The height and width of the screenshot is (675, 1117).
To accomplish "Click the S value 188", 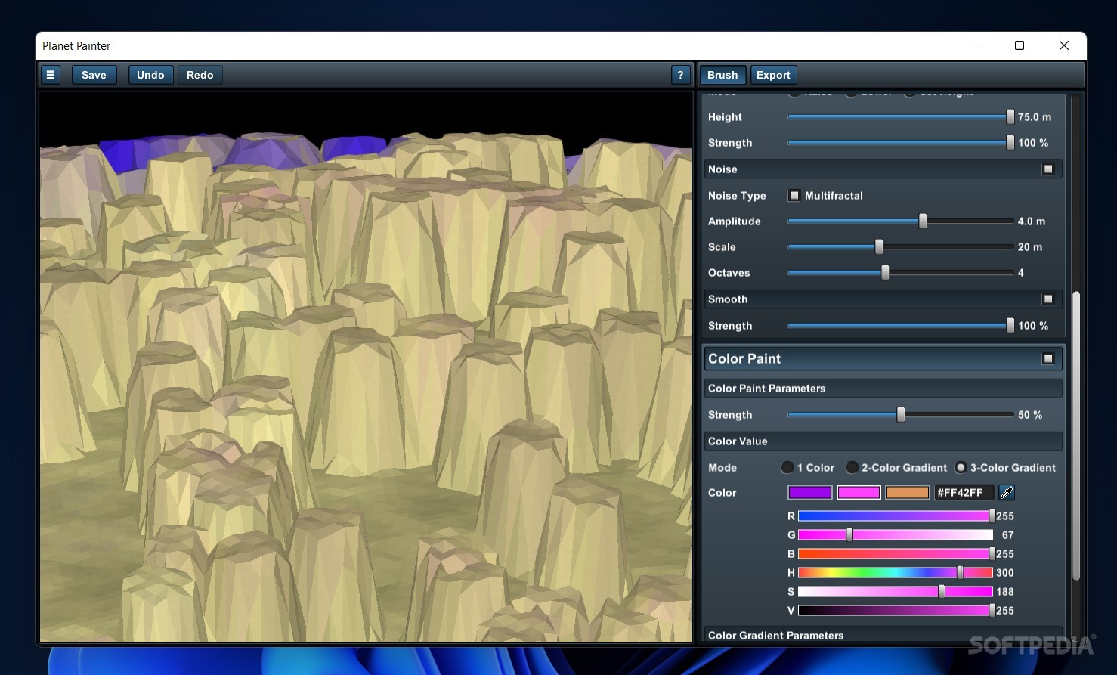I will 1005,592.
